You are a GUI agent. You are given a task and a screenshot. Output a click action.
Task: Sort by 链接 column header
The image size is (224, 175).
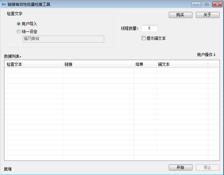pyautogui.click(x=98, y=64)
